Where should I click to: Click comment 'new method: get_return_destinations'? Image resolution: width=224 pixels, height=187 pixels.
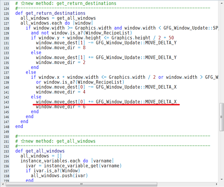click(71, 3)
